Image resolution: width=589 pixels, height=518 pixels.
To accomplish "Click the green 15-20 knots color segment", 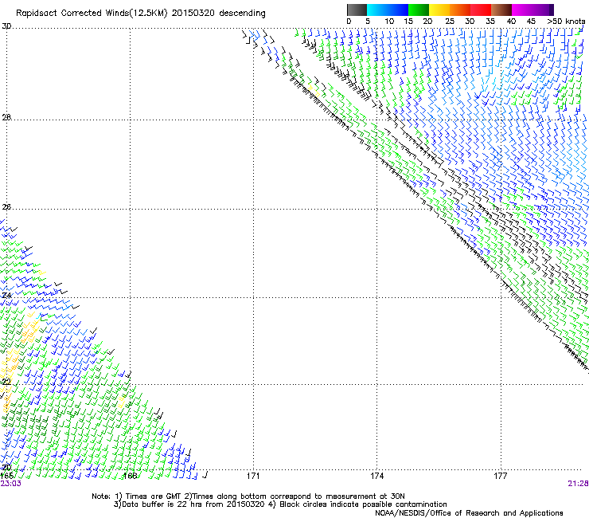I will click(419, 10).
